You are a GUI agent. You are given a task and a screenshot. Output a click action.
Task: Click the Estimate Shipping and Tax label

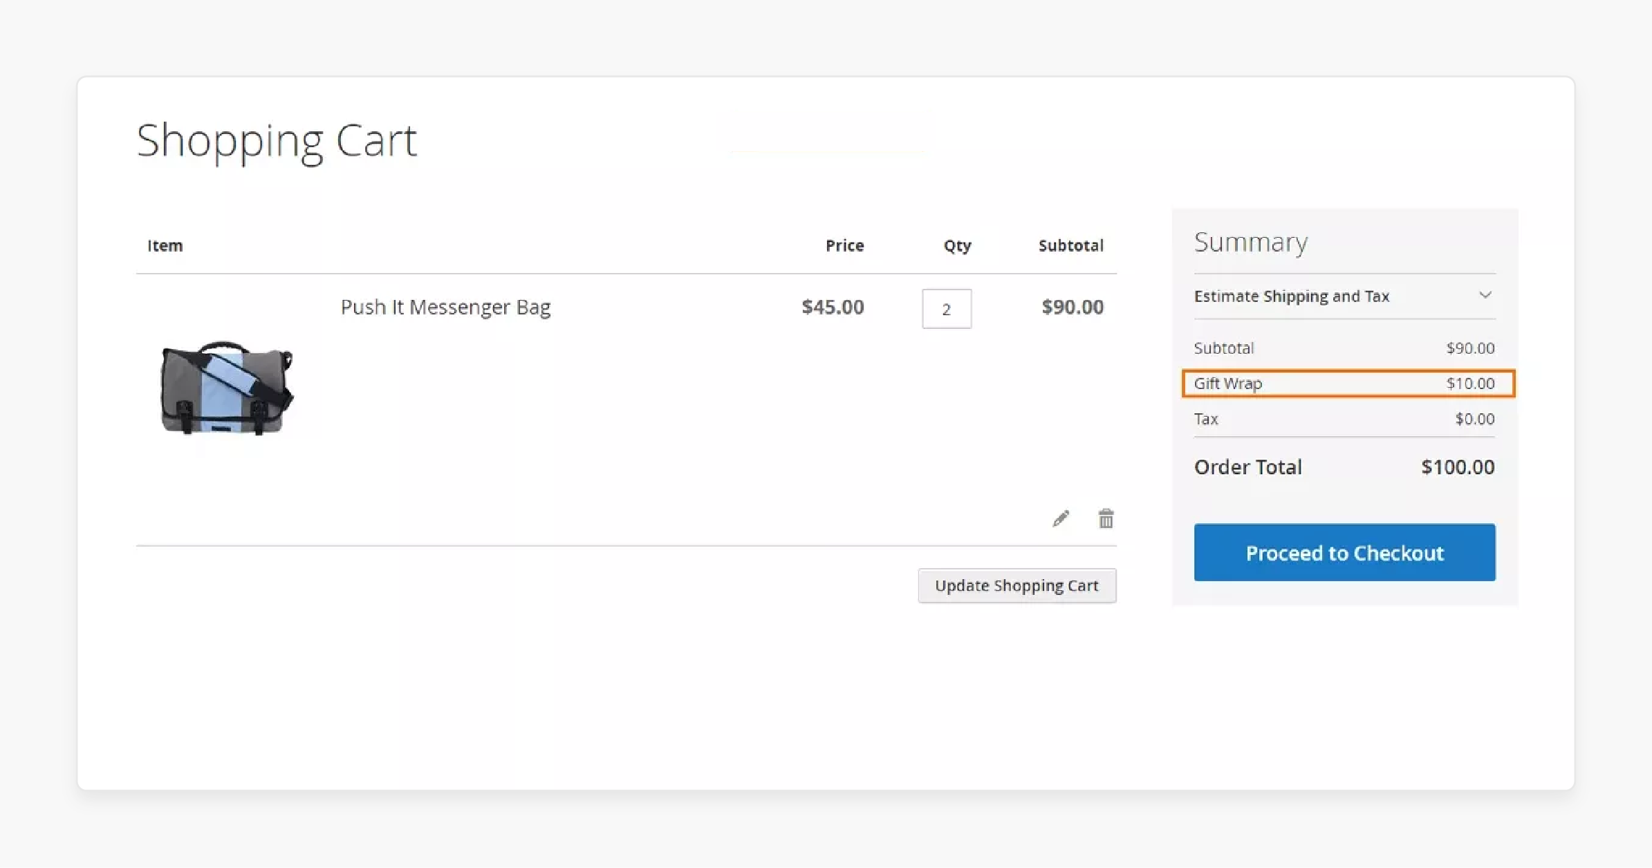pos(1291,296)
